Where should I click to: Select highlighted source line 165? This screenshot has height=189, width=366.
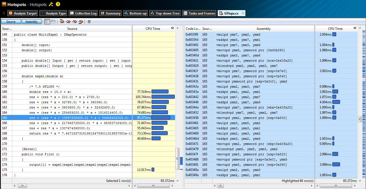(x=88, y=118)
